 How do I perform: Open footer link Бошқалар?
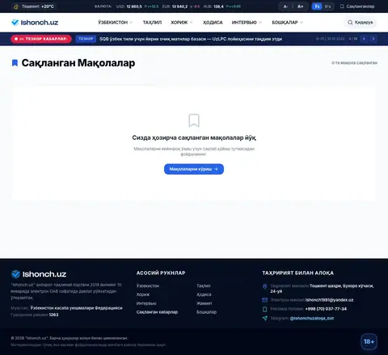click(x=207, y=312)
